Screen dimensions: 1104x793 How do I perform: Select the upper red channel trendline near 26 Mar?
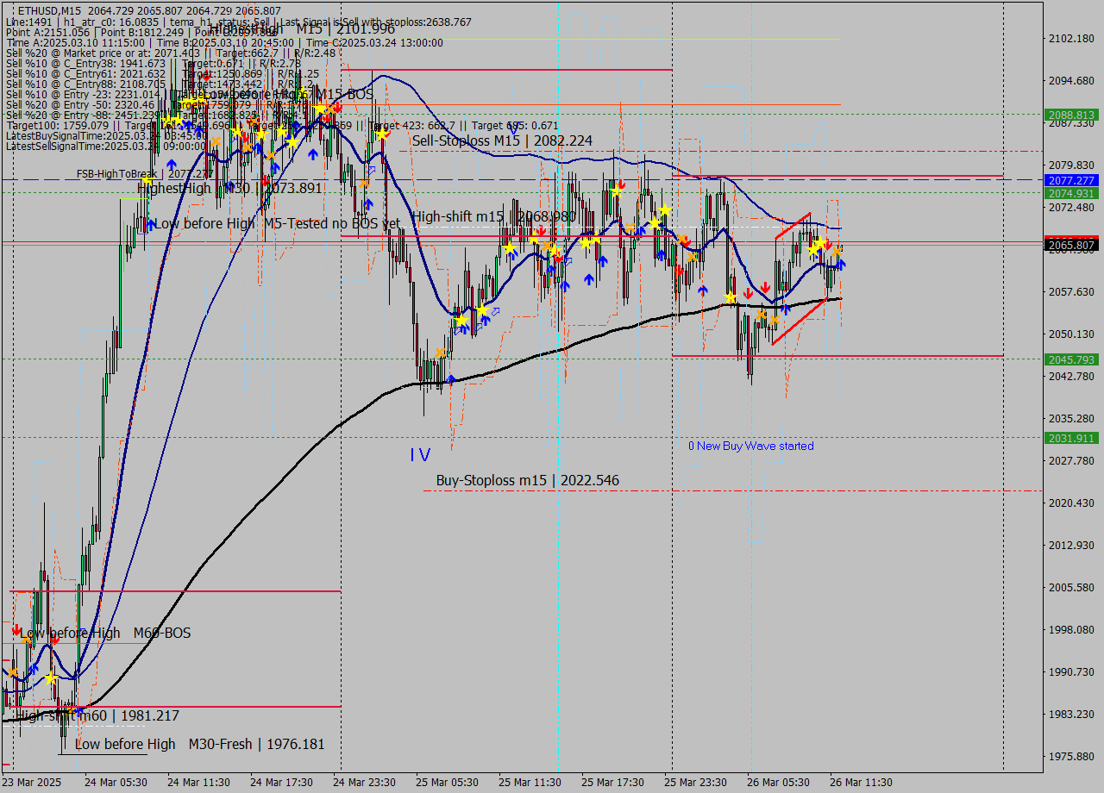[x=793, y=225]
